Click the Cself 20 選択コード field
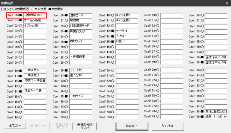The height and width of the screenshot is (133, 231). (80, 15)
